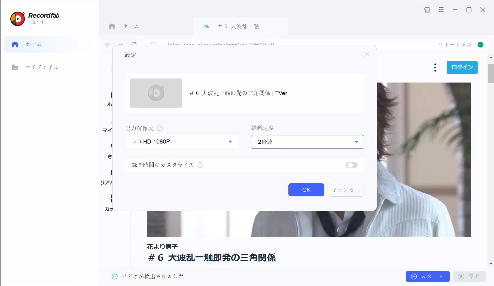
Task: Click the scrollbar down arrow
Action: coord(491,264)
